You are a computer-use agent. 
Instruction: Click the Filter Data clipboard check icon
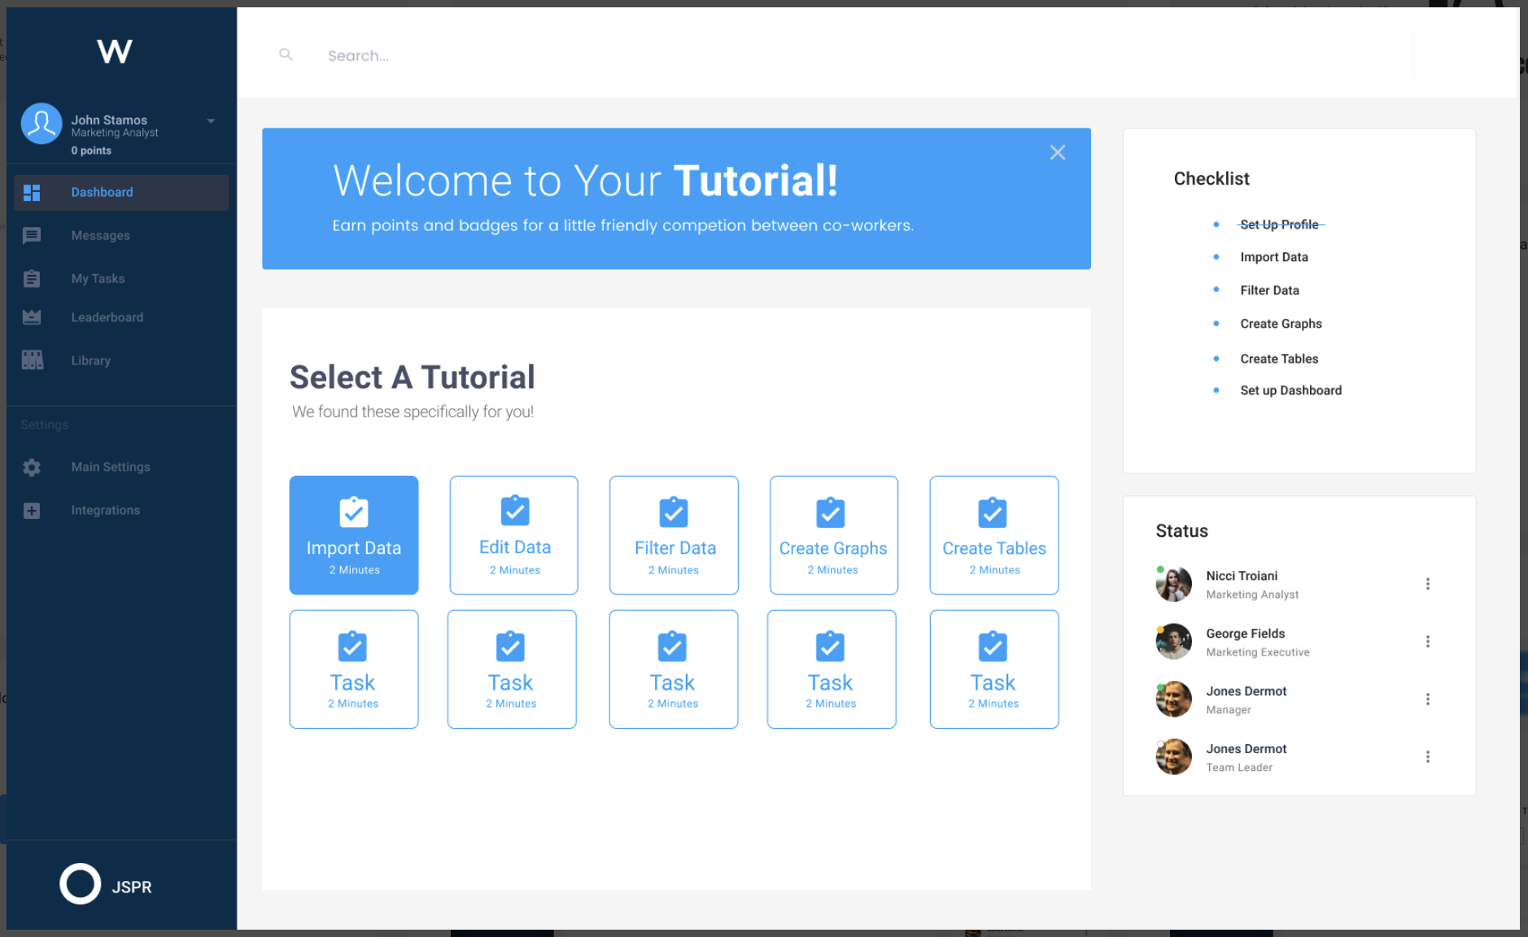click(674, 512)
